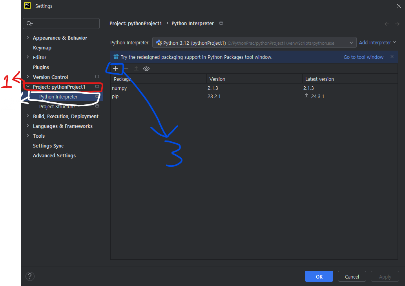Screen dimensions: 405x286
Task: Click the gift icon in the banner
Action: click(x=116, y=56)
